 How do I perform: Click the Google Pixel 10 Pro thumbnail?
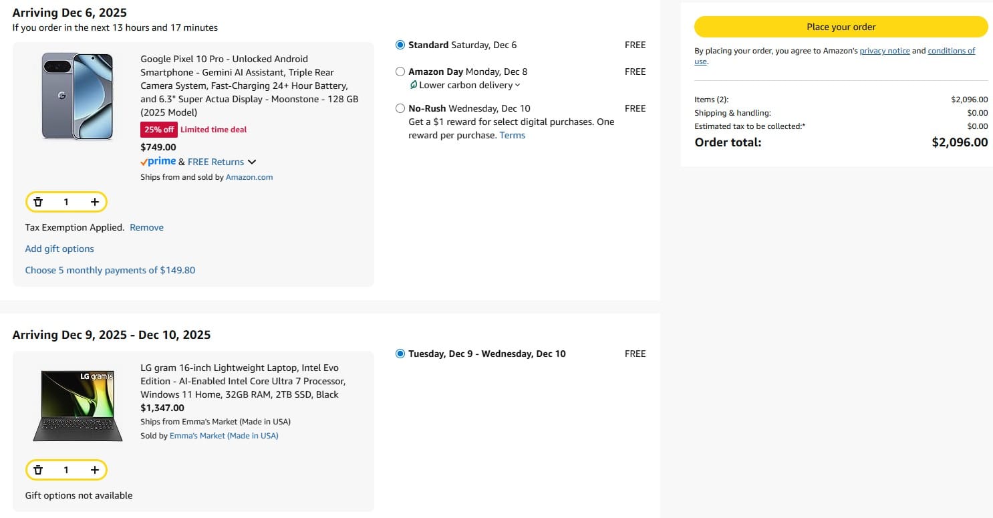[x=77, y=96]
